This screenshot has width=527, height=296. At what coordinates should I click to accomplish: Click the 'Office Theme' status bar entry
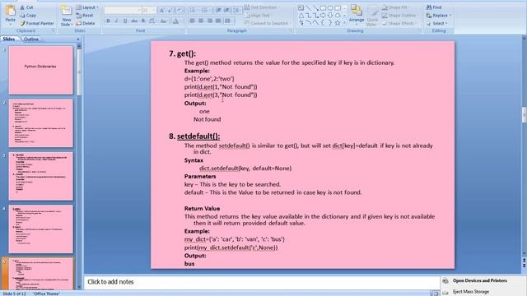pos(46,294)
